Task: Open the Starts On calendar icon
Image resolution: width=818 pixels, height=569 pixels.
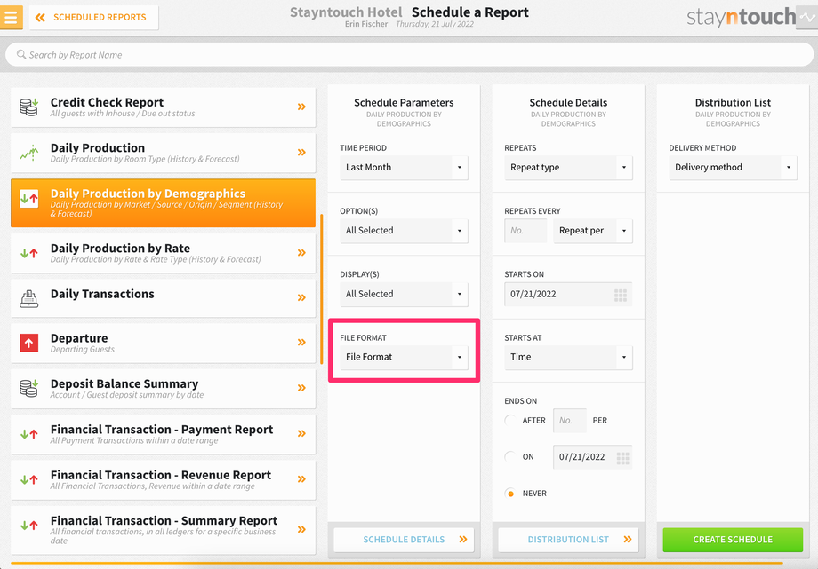Action: pyautogui.click(x=621, y=295)
